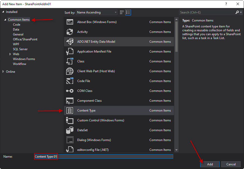Select the editorconfig File (.NET) name
This screenshot has height=169, width=244.
[x=93, y=150]
